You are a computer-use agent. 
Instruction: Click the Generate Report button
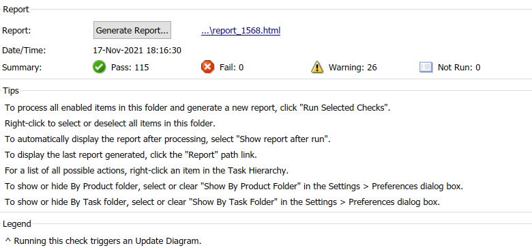tap(132, 30)
